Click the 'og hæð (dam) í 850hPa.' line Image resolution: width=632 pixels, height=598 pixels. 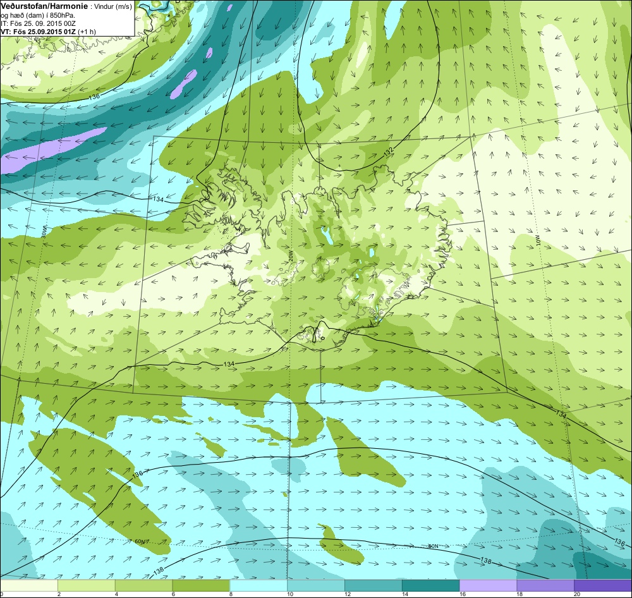[37, 15]
